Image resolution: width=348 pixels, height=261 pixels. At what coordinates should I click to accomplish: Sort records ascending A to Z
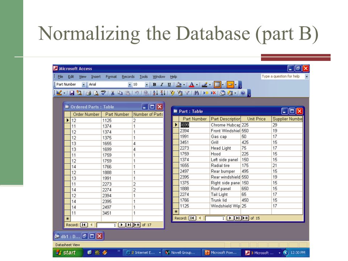click(156, 93)
